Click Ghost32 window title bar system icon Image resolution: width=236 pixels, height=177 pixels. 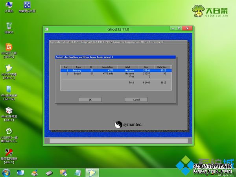click(47, 29)
